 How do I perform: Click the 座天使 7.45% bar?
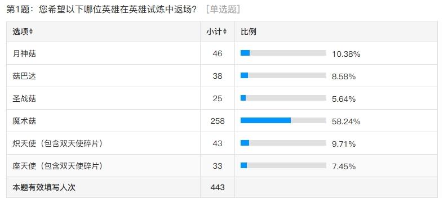coord(283,166)
